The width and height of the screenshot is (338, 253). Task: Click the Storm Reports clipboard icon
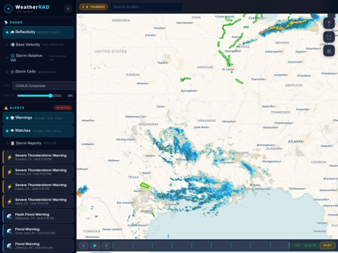[x=13, y=143]
